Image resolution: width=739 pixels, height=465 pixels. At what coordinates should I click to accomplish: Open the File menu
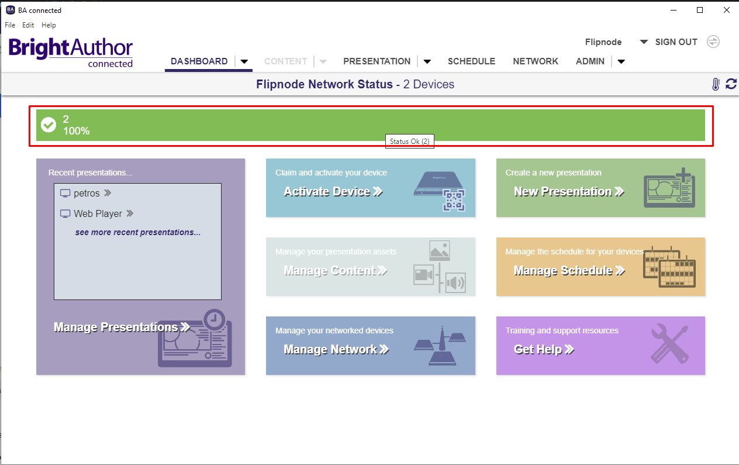10,25
